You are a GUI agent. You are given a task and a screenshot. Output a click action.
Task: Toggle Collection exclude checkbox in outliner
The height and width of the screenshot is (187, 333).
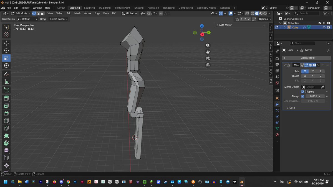[x=320, y=23]
